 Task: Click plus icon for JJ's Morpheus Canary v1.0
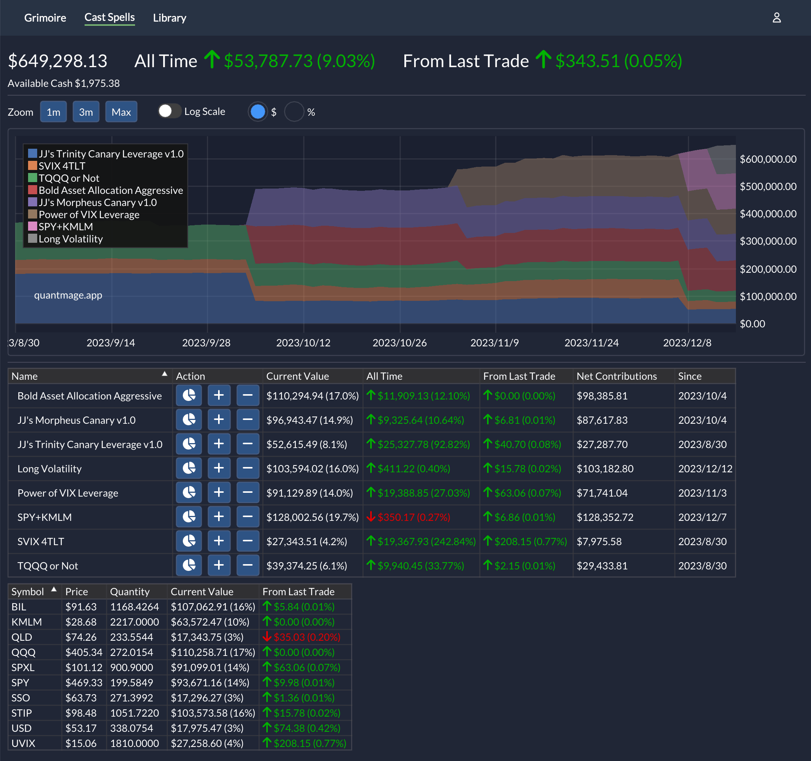click(218, 420)
